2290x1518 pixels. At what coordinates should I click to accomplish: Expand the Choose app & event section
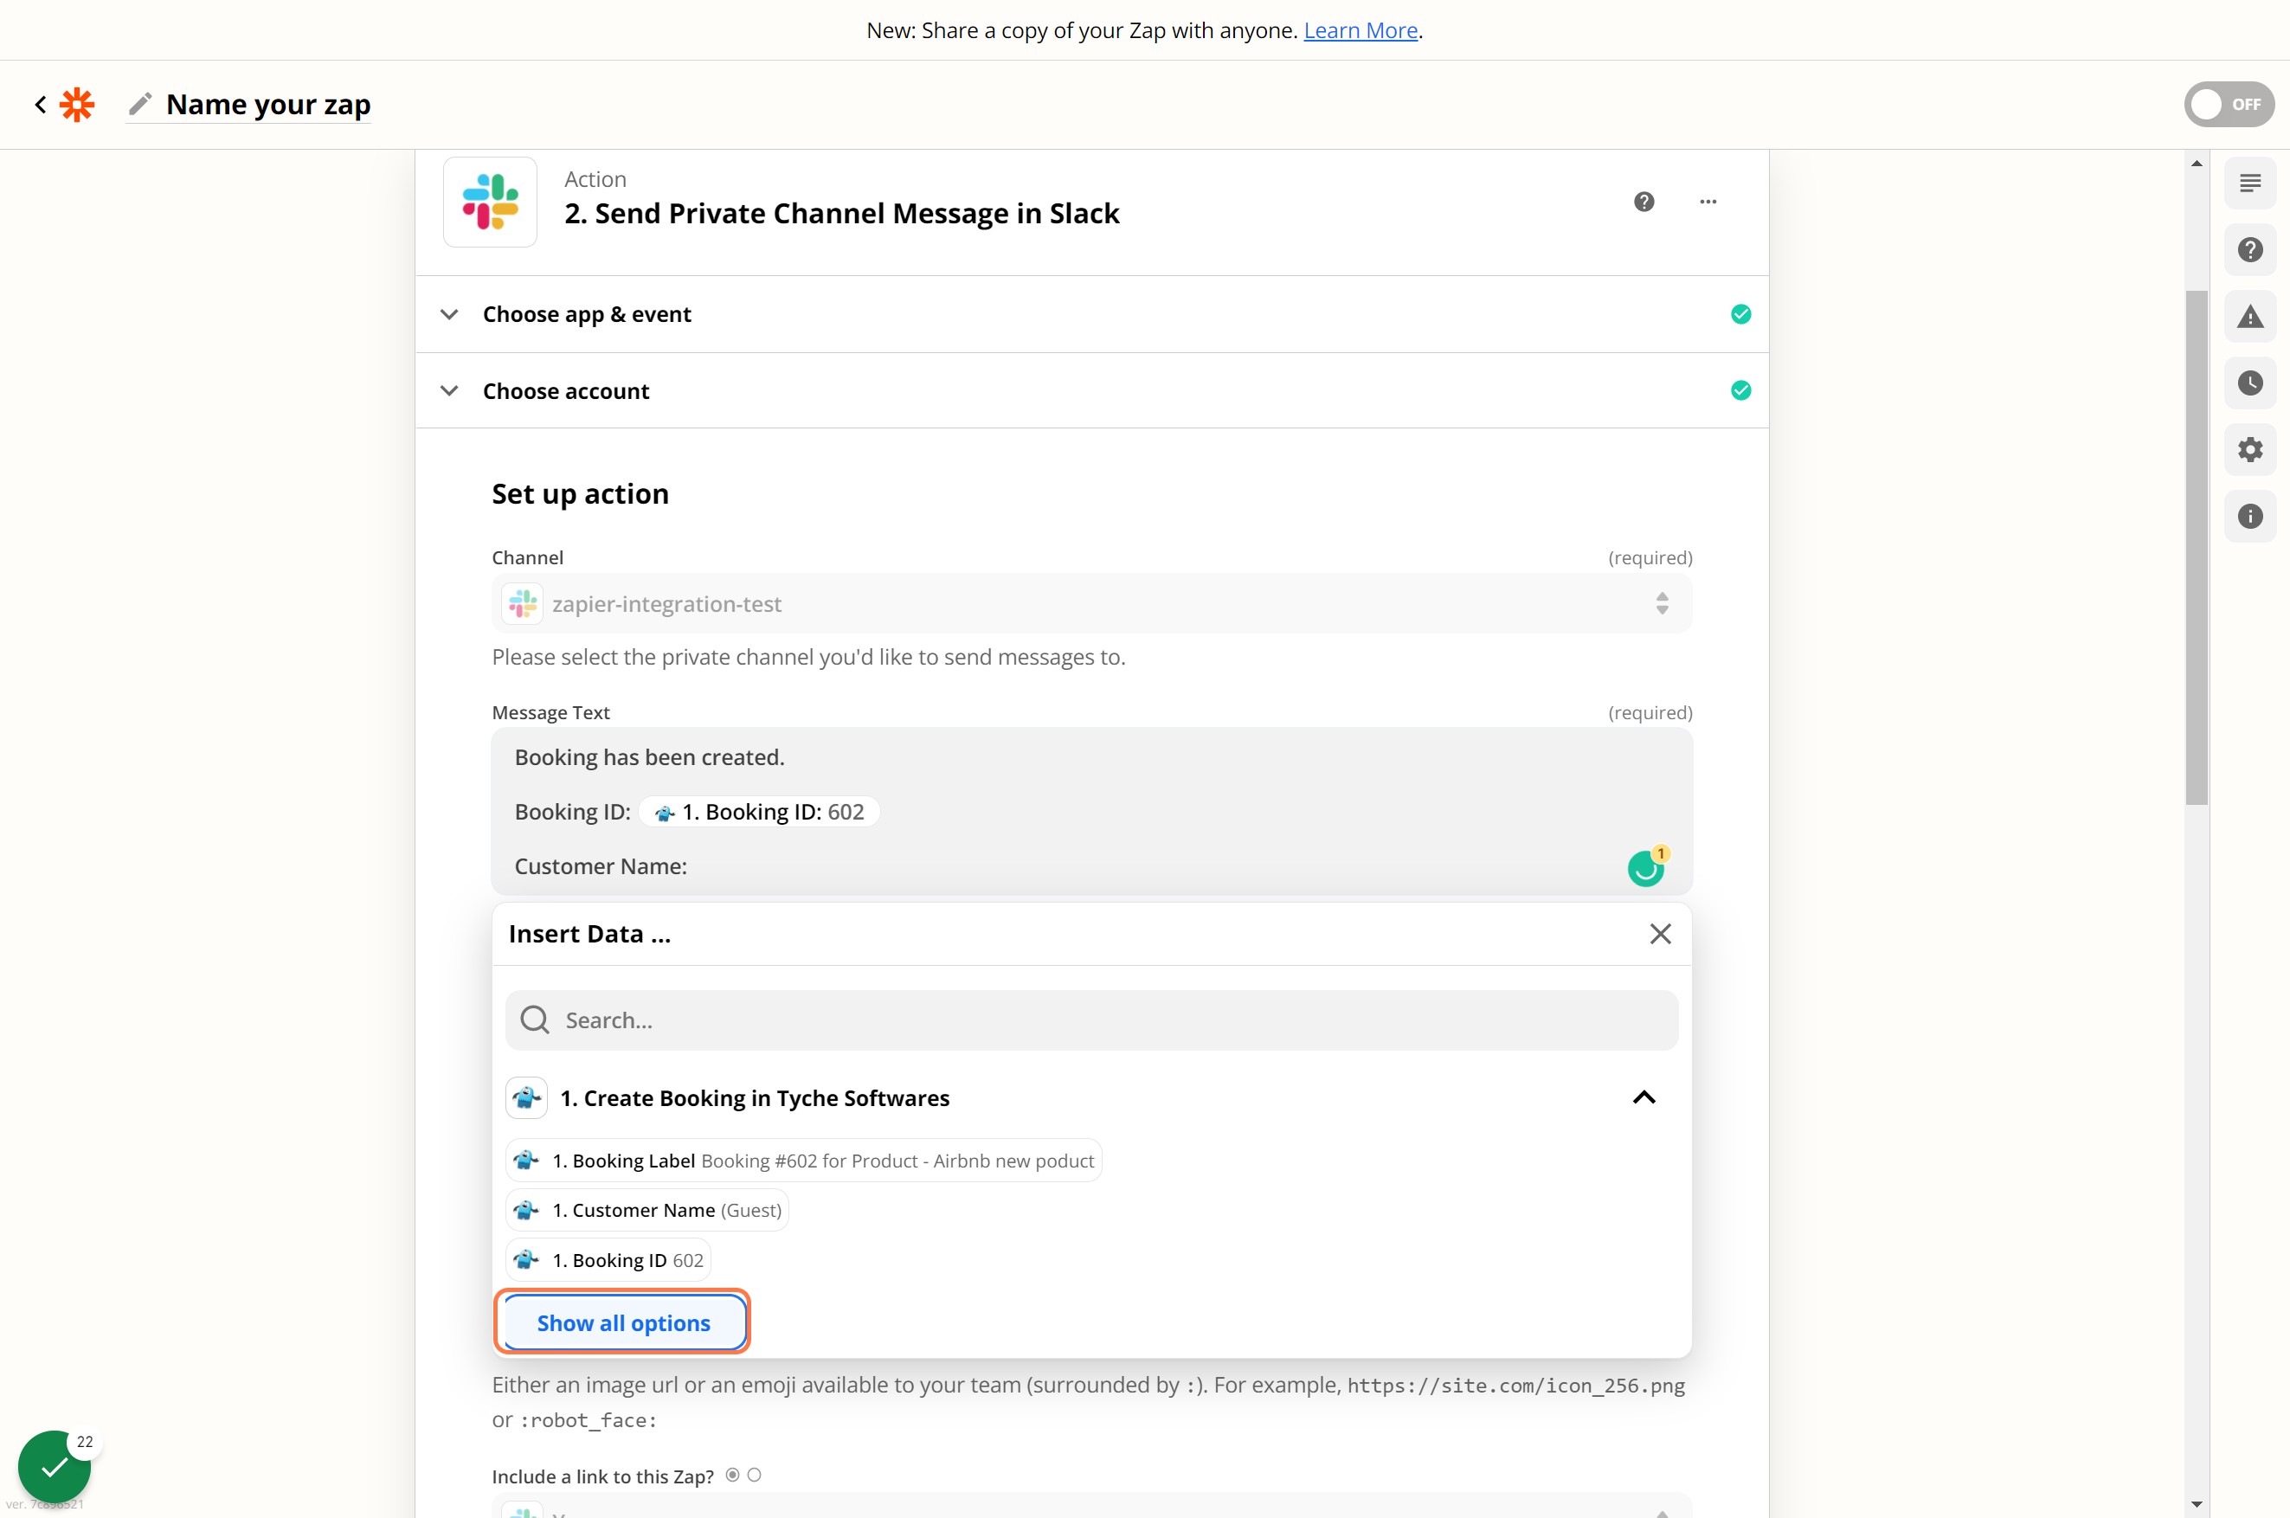tap(1091, 313)
